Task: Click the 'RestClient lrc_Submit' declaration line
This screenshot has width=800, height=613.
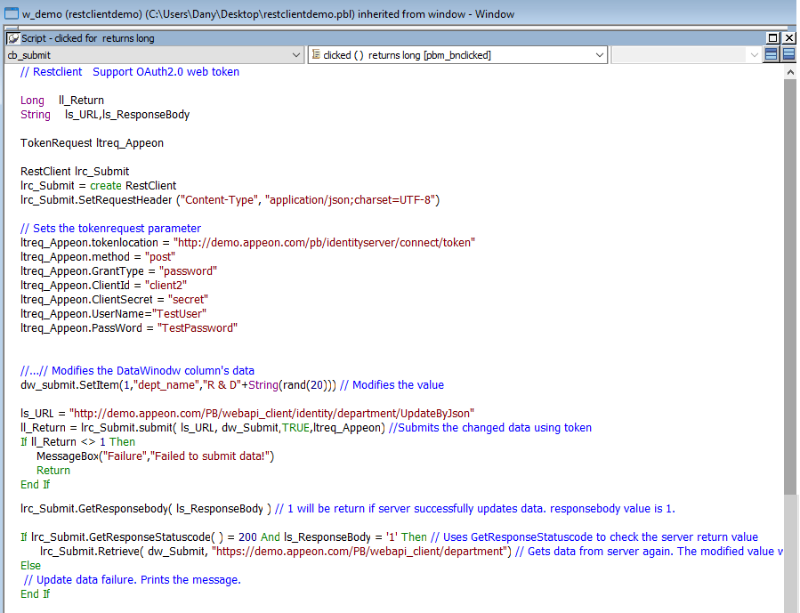Action: (75, 172)
